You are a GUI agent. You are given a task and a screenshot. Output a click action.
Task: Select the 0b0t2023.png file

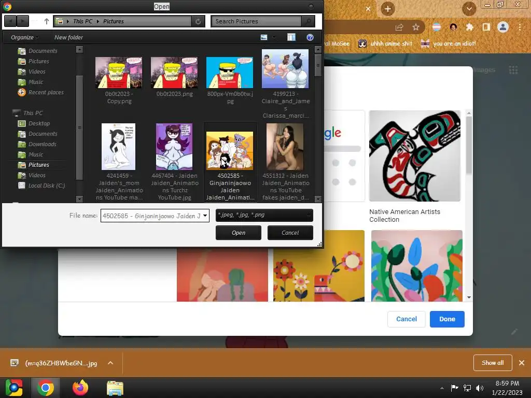coord(174,77)
